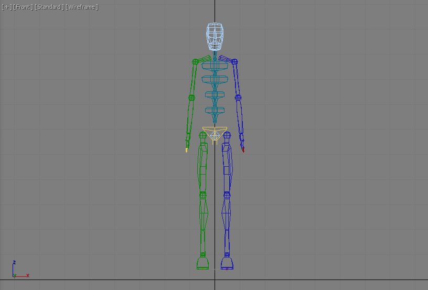Viewport: 428px width, 290px height.
Task: Open the [Wireframe] shading menu
Action: tap(82, 7)
